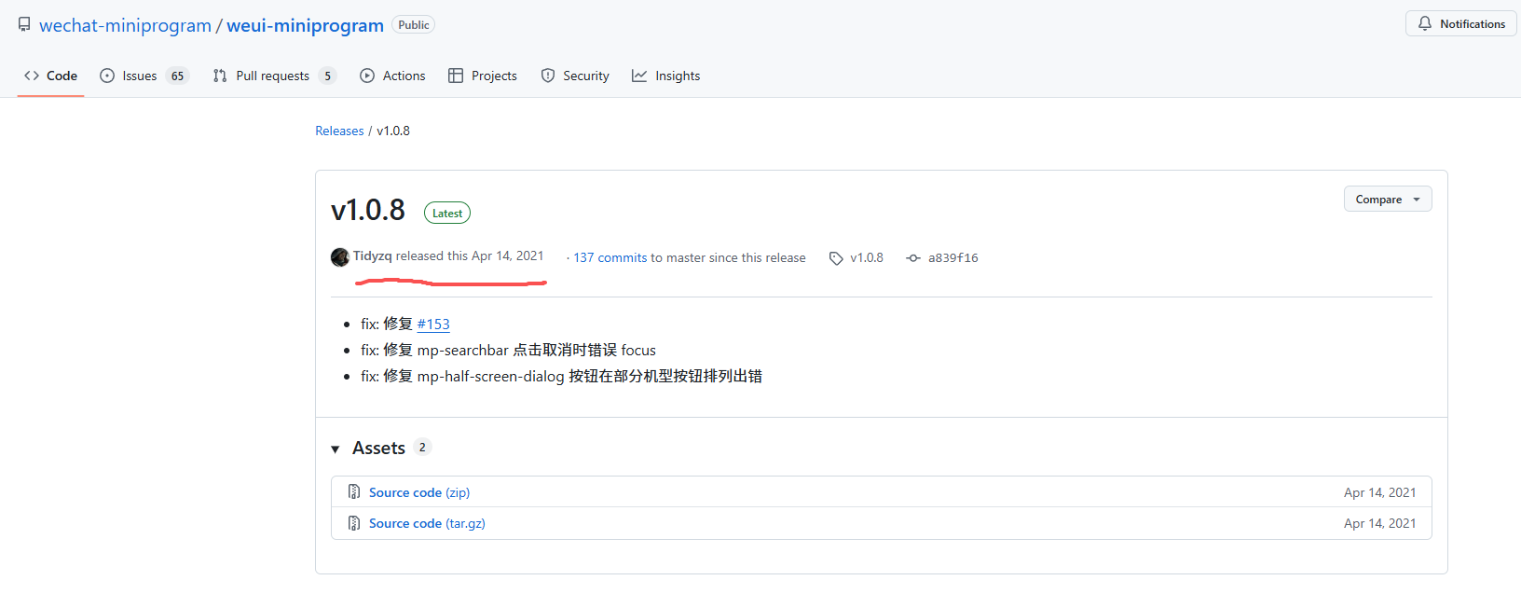This screenshot has width=1521, height=594.
Task: Open commit a839f16
Action: coord(952,257)
